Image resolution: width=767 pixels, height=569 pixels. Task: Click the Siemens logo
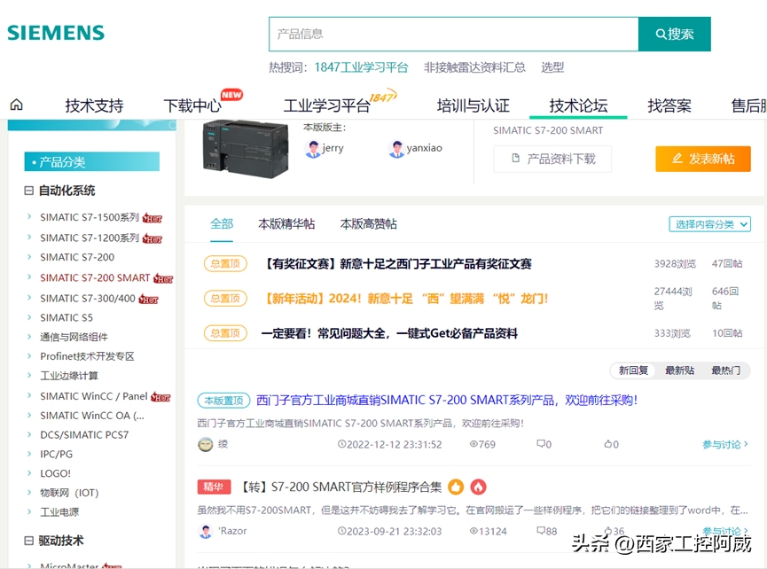56,34
